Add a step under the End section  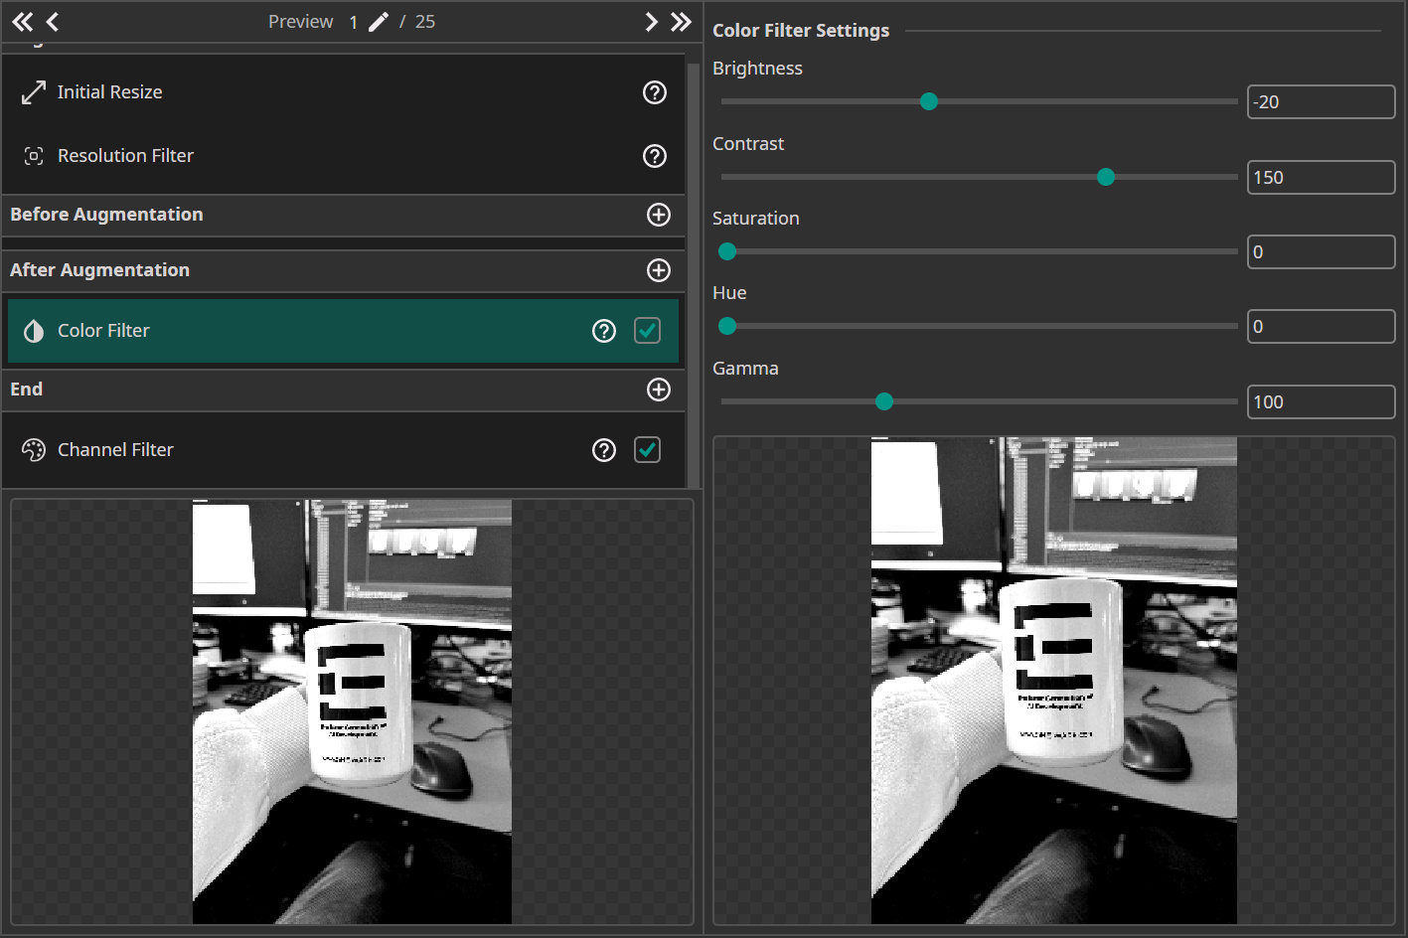(659, 390)
